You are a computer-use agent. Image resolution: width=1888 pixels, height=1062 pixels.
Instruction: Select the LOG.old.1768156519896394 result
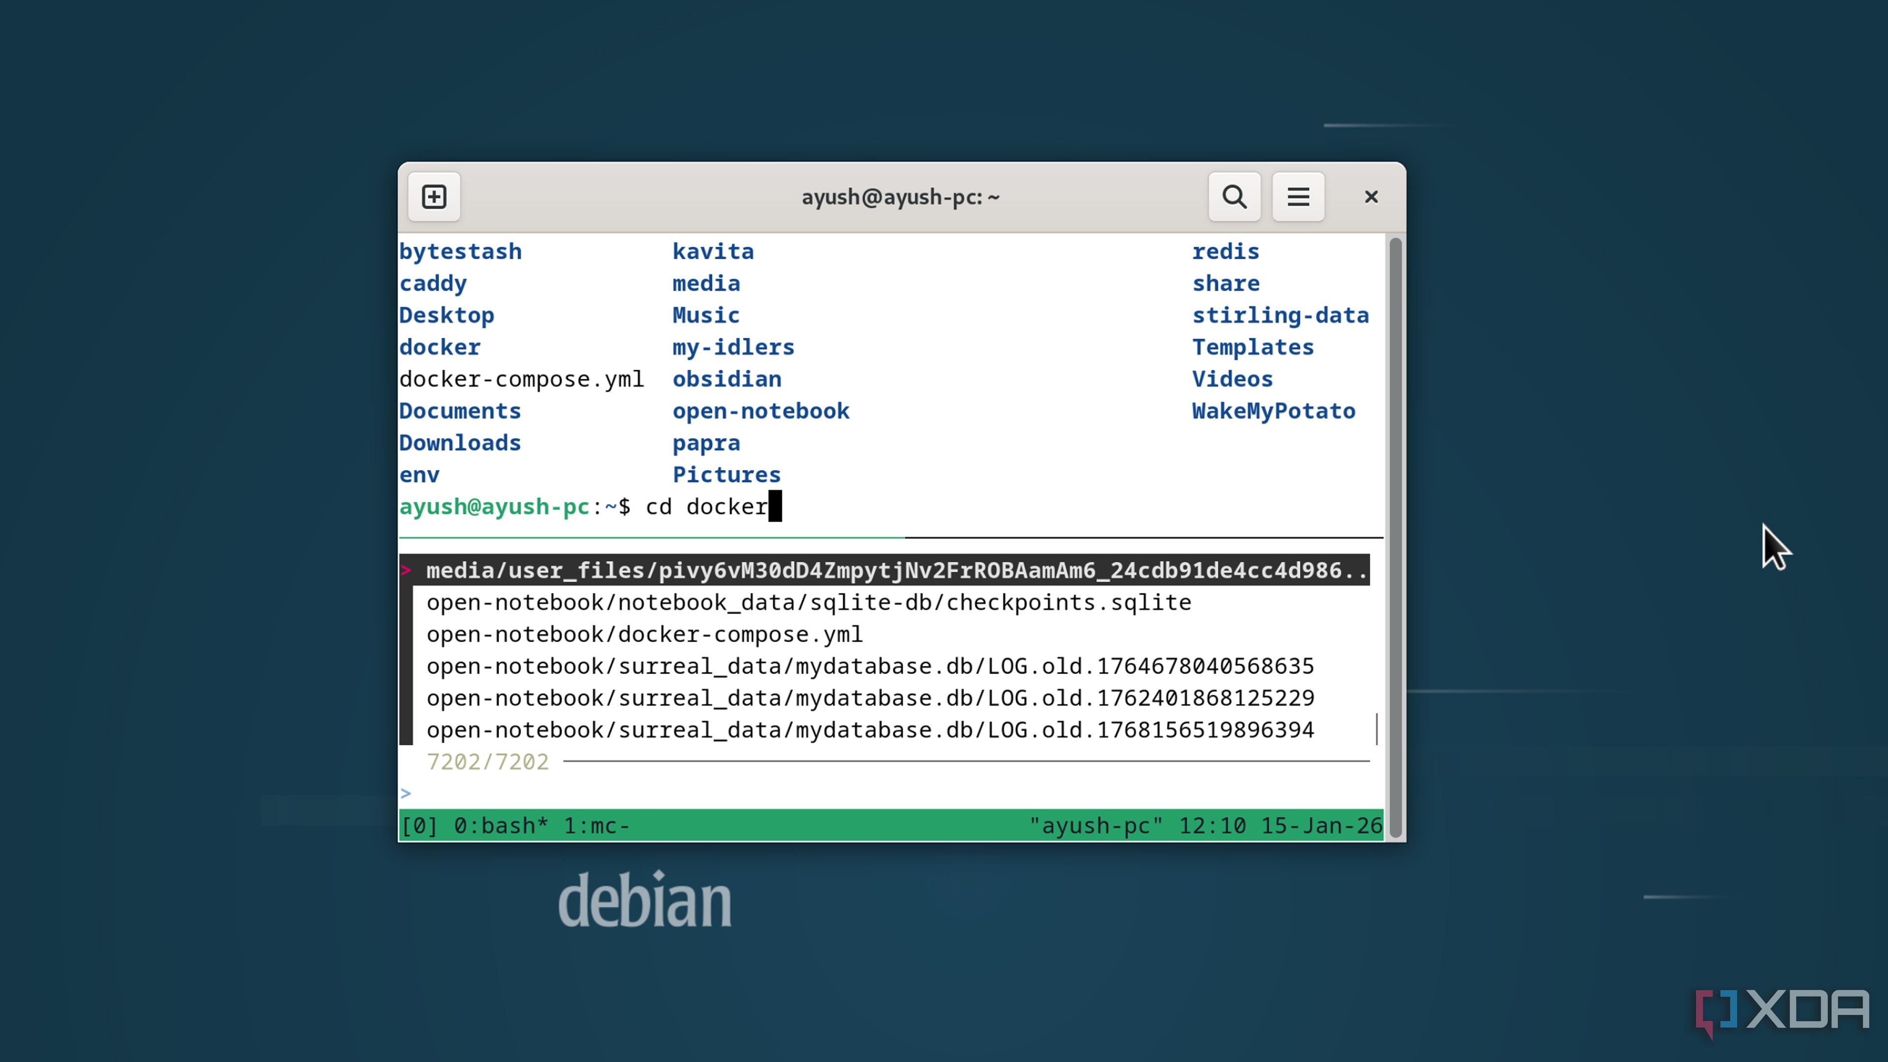point(870,730)
